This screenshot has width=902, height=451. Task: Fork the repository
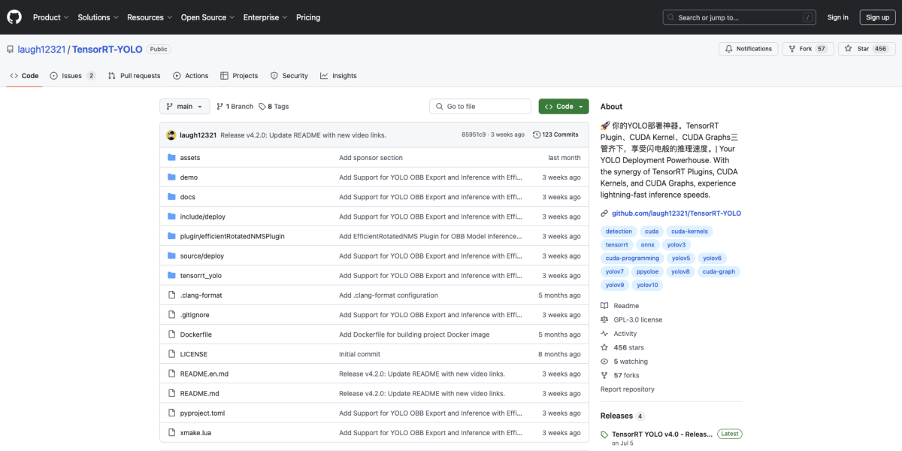[x=807, y=49]
